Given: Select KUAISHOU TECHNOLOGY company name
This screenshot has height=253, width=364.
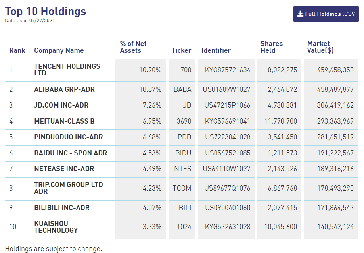Looking at the screenshot, I should [x=56, y=227].
